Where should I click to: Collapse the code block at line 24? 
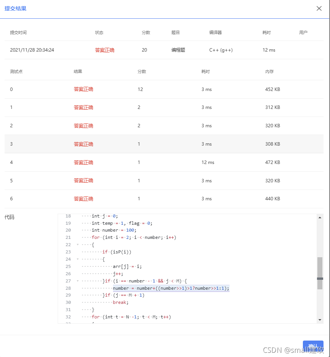[78, 259]
